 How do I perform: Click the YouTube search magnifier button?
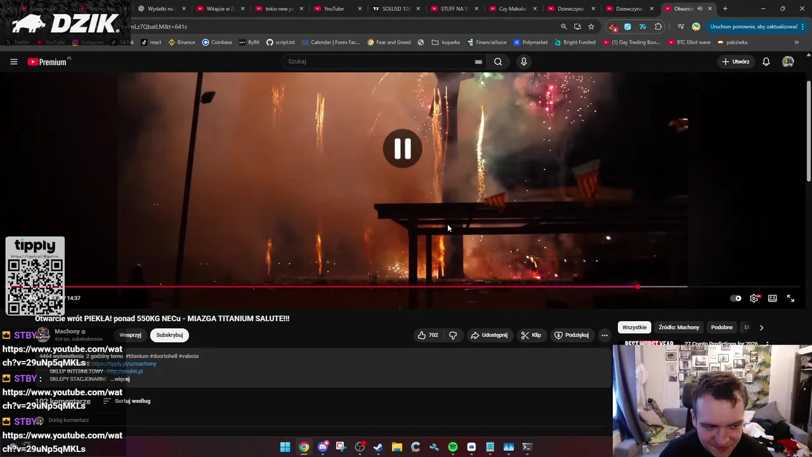click(x=498, y=62)
